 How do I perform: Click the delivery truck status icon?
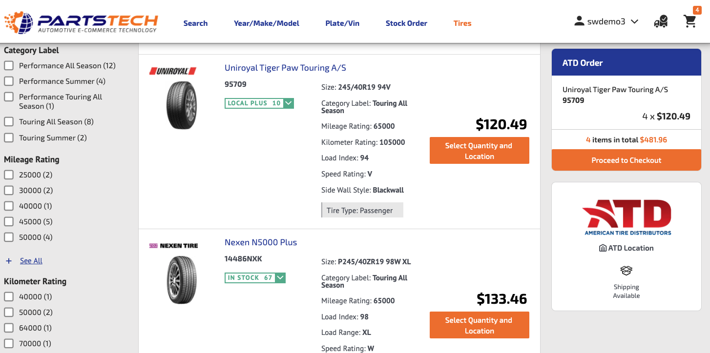click(661, 21)
